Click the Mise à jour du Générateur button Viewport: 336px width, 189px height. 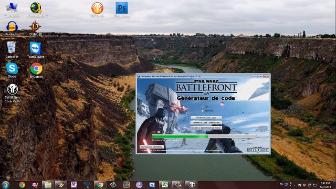152,147
